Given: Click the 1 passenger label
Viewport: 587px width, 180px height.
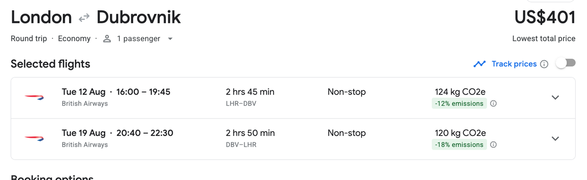Looking at the screenshot, I should pos(138,39).
